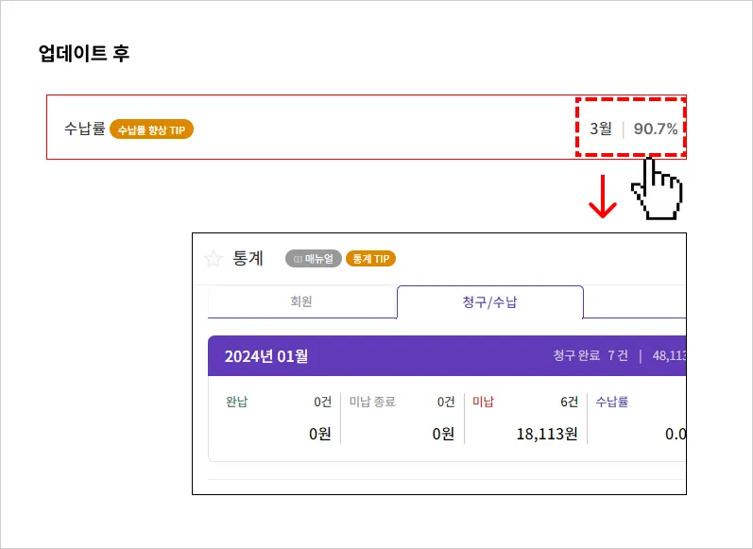The height and width of the screenshot is (549, 753).
Task: Click the 통계 page title
Action: (248, 258)
